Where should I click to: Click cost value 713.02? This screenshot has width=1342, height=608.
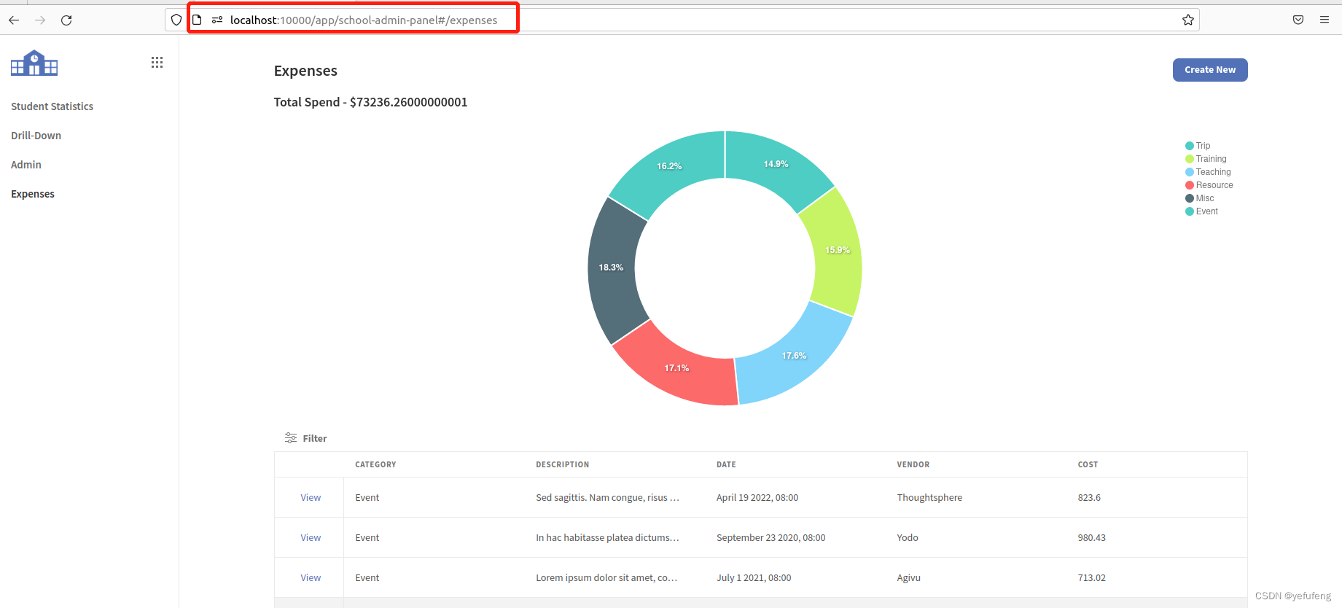pyautogui.click(x=1091, y=578)
